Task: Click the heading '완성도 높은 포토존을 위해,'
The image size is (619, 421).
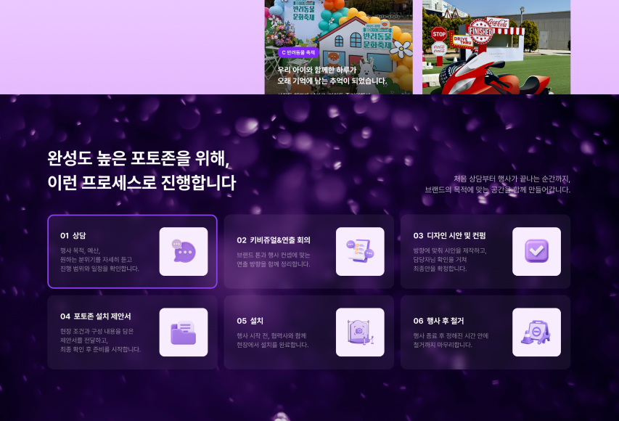Action: (139, 158)
